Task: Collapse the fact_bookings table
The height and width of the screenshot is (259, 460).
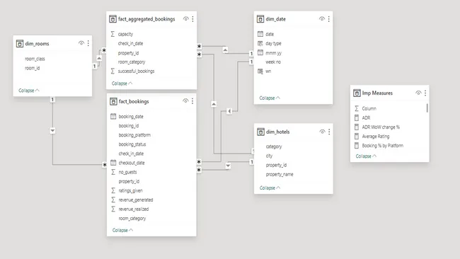Action: coord(122,230)
